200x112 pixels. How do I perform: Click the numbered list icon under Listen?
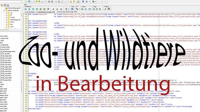[x=86, y=9]
